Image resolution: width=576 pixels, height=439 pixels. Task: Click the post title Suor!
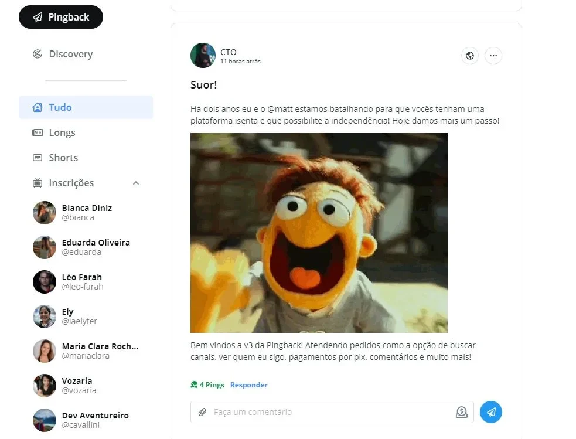203,85
